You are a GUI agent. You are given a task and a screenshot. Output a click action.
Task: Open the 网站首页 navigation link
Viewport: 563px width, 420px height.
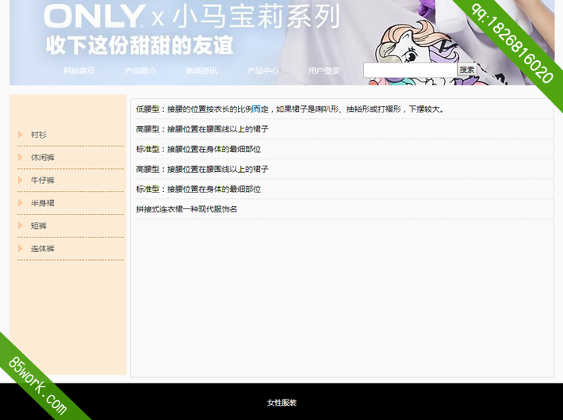pos(79,71)
